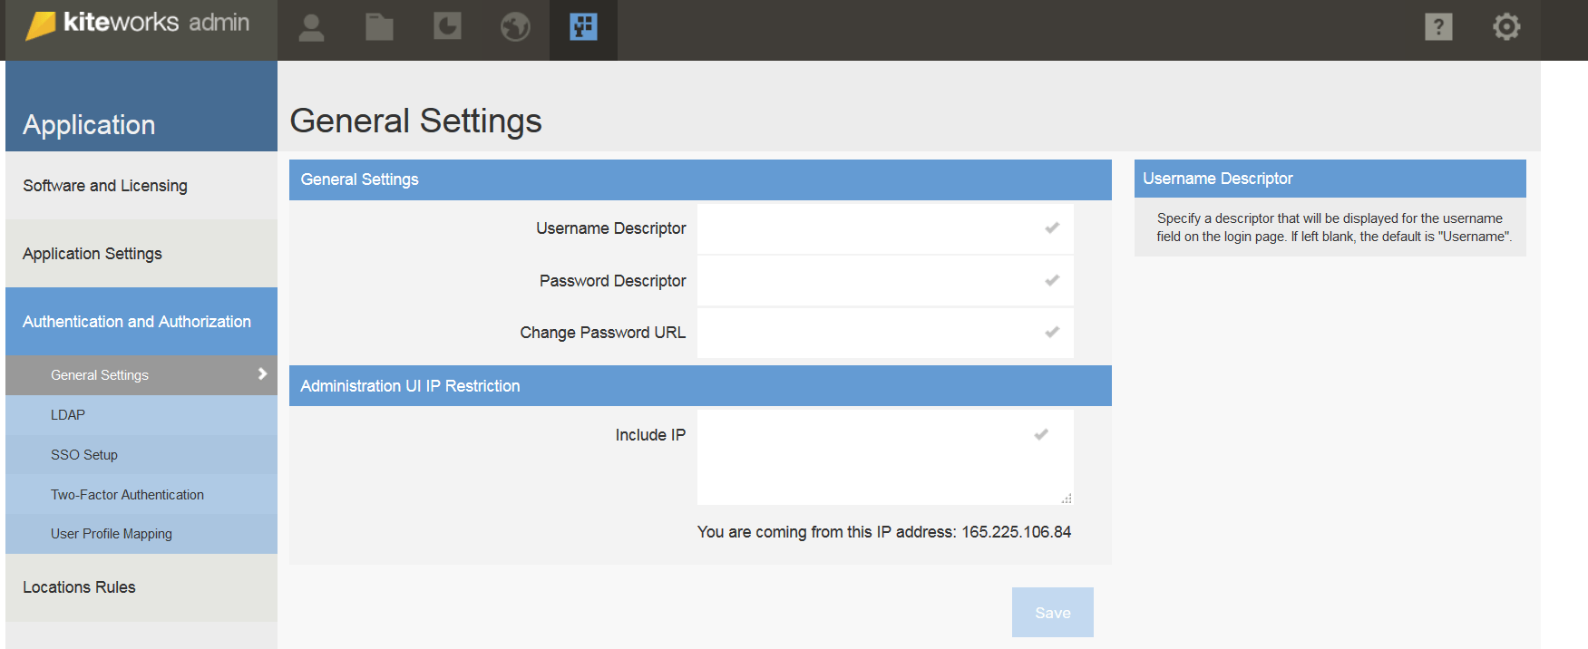Click the Username Descriptor help description text

coord(1333,228)
